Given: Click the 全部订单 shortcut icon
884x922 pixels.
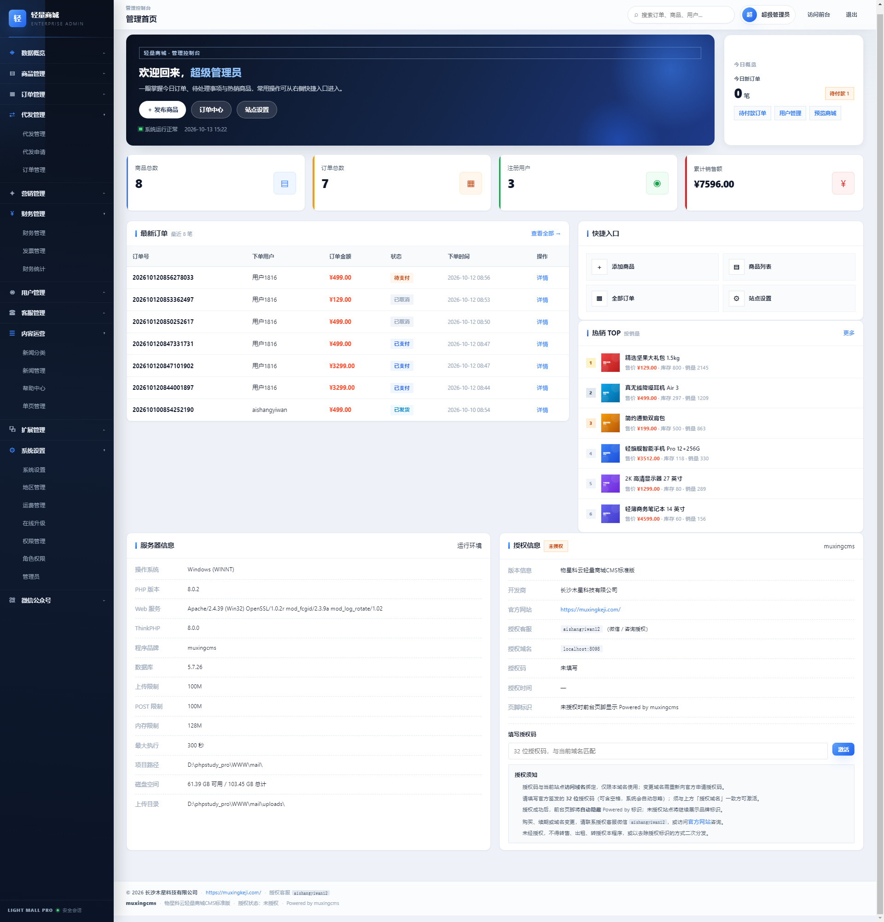Looking at the screenshot, I should click(x=599, y=299).
